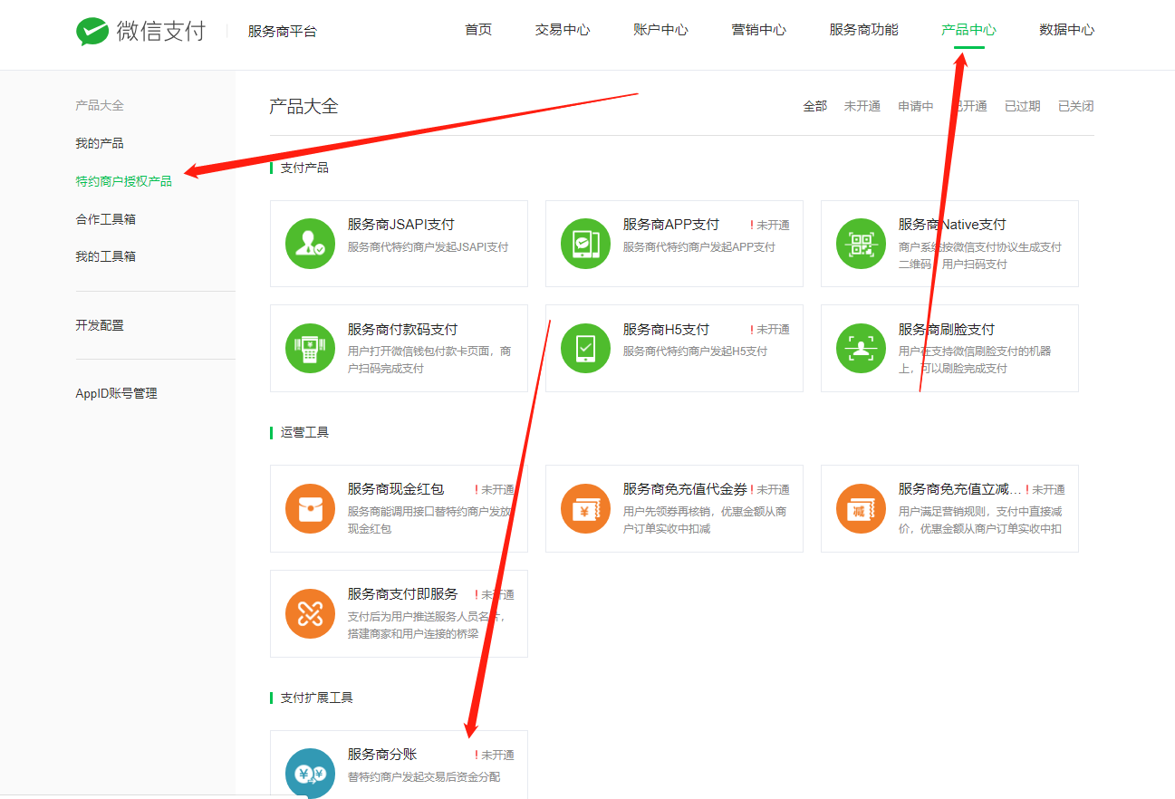
Task: Select the 服务商Native支付 QR code icon
Action: coord(861,244)
